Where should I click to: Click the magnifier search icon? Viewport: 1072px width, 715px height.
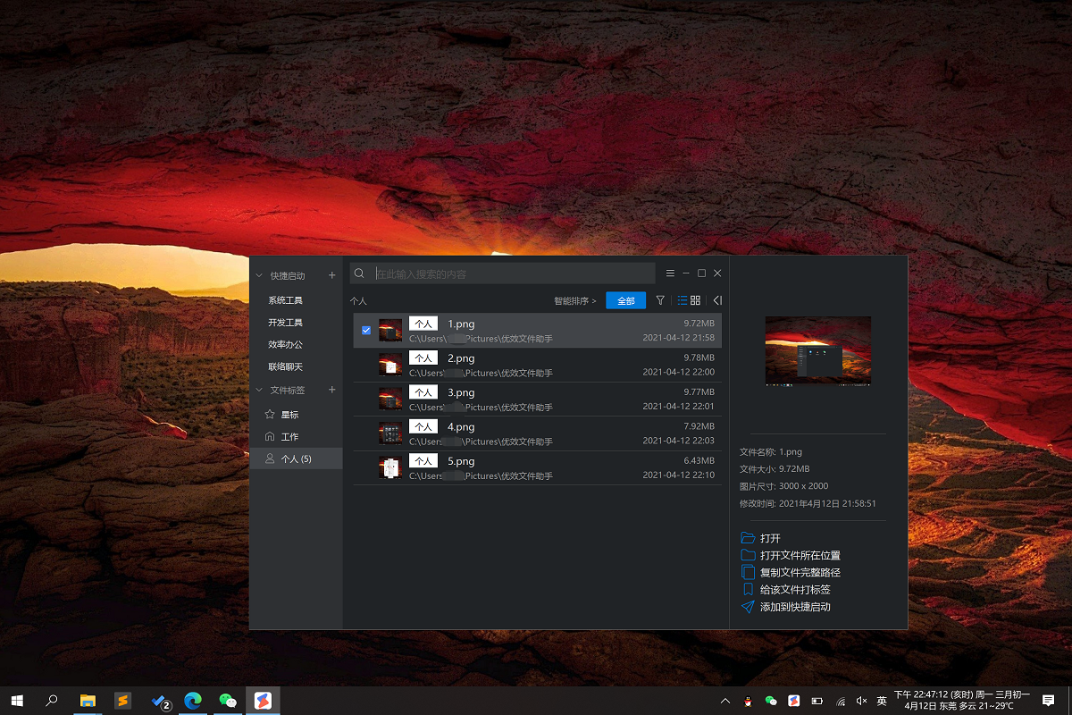(359, 273)
